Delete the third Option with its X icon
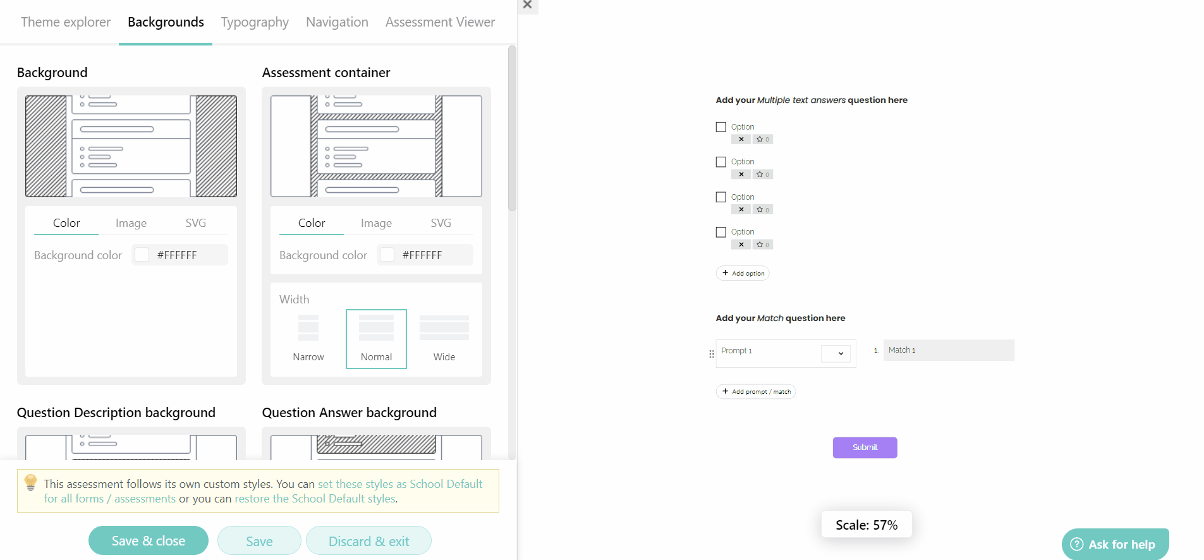The width and height of the screenshot is (1204, 560). pyautogui.click(x=741, y=209)
